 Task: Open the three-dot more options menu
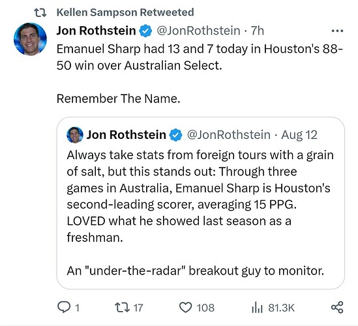point(337,31)
